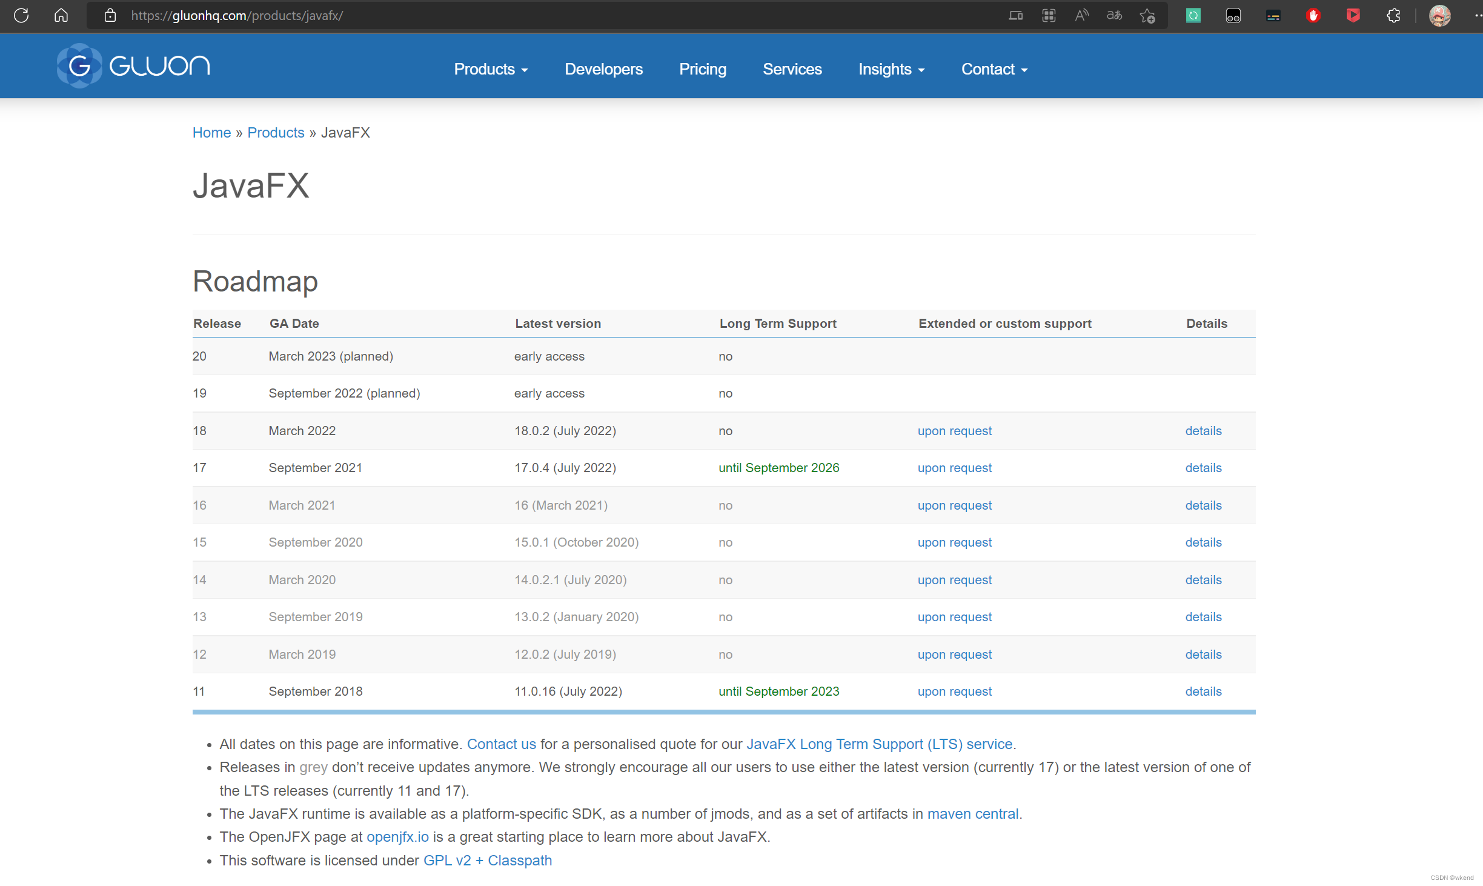Open the Extensions puzzle piece menu
The width and height of the screenshot is (1483, 886).
coord(1393,16)
